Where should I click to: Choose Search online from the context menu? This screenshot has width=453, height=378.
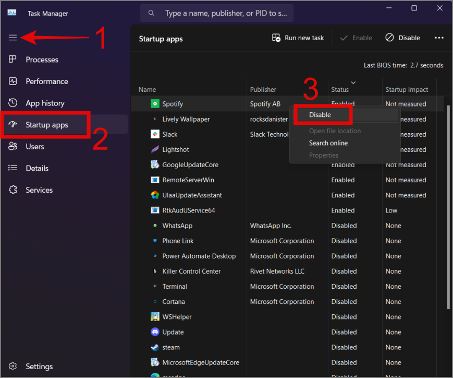328,143
